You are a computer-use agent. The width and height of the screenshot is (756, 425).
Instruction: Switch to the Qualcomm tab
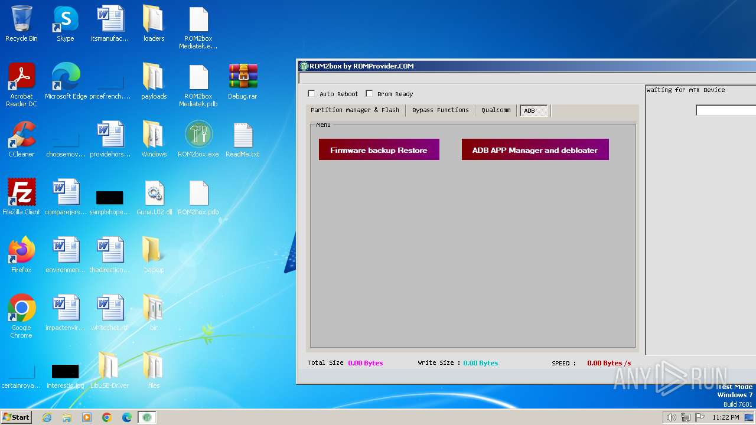pos(496,110)
